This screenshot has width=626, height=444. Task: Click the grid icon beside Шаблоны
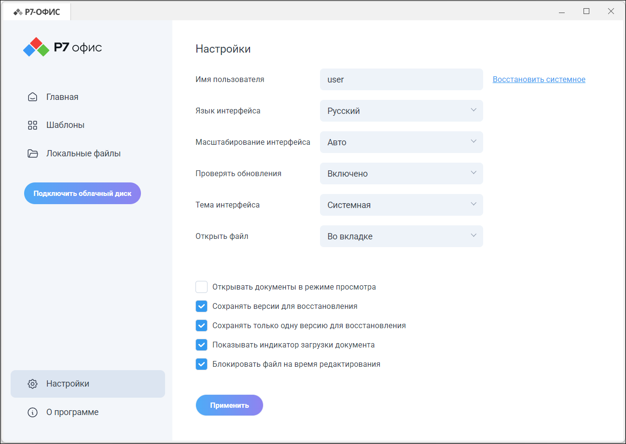click(32, 125)
